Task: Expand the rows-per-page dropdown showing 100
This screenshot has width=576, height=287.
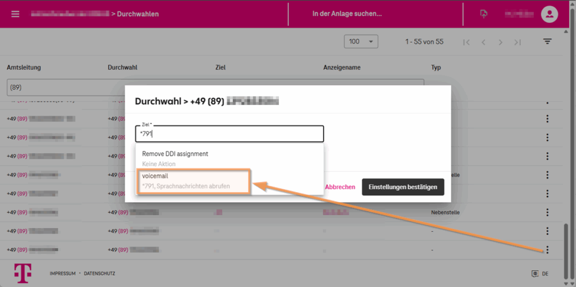Action: (361, 42)
